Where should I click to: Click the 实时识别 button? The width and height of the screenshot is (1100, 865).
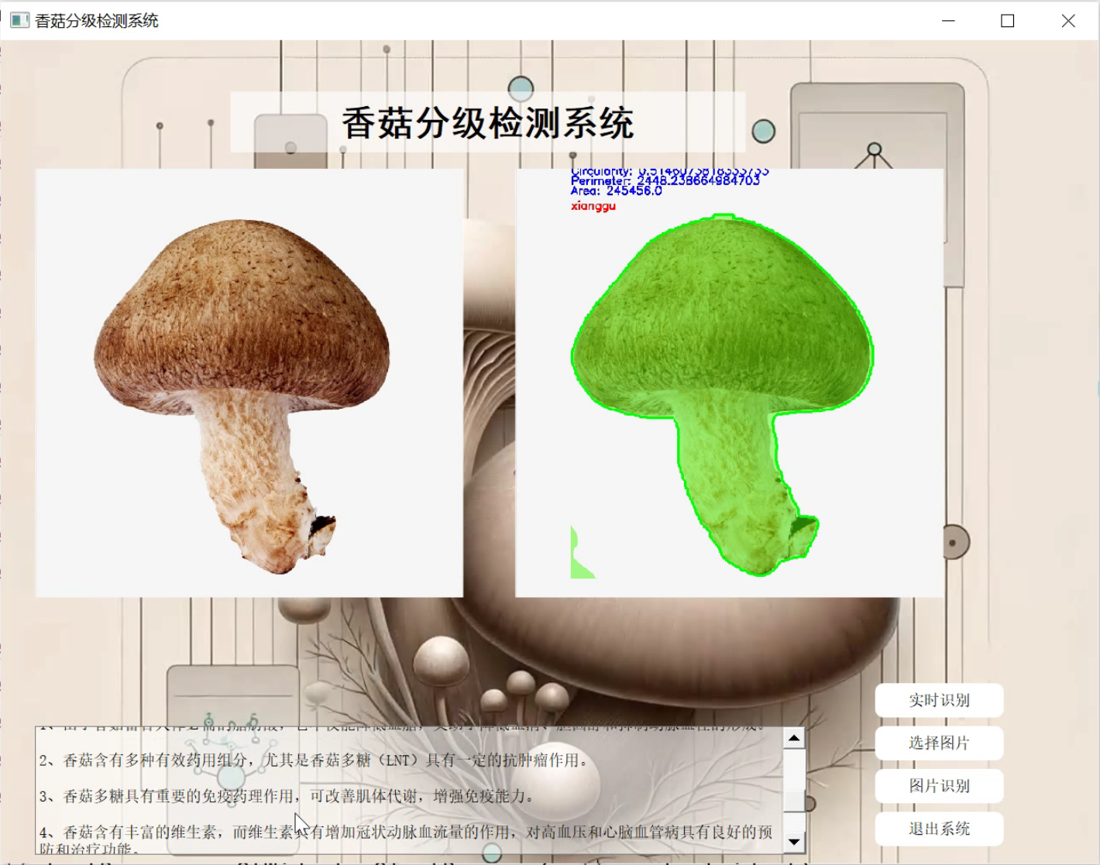point(939,700)
